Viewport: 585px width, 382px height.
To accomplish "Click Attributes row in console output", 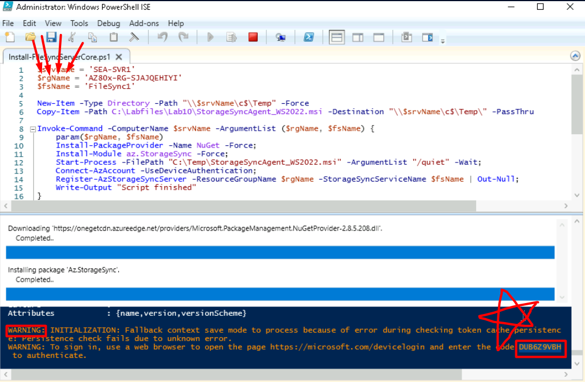I will pyautogui.click(x=127, y=313).
